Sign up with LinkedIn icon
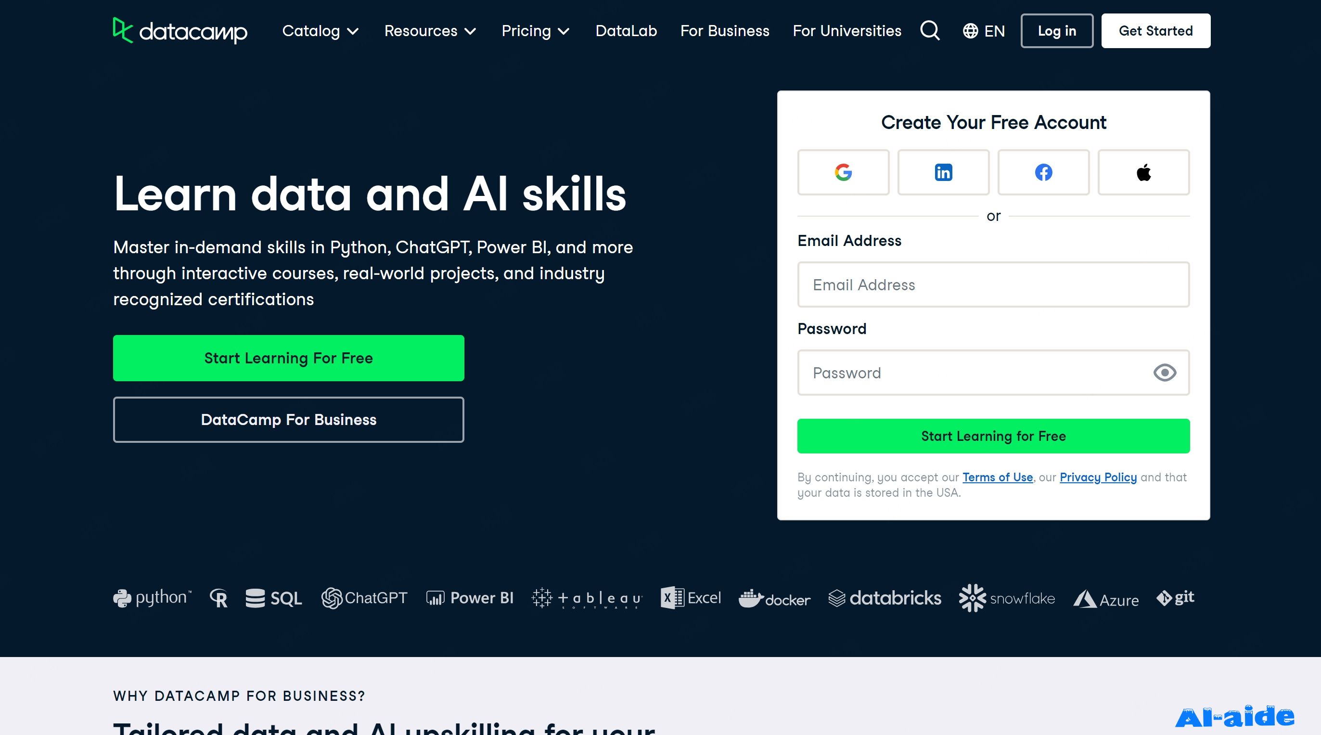The height and width of the screenshot is (735, 1321). tap(943, 172)
